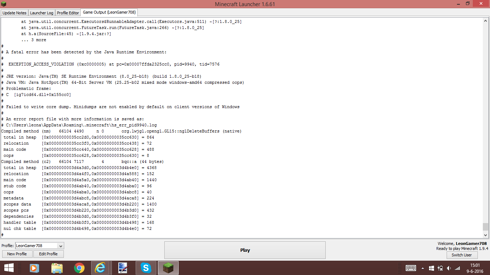The height and width of the screenshot is (275, 490).
Task: Click the 'relocation' line ending 152
Action: [x=79, y=174]
